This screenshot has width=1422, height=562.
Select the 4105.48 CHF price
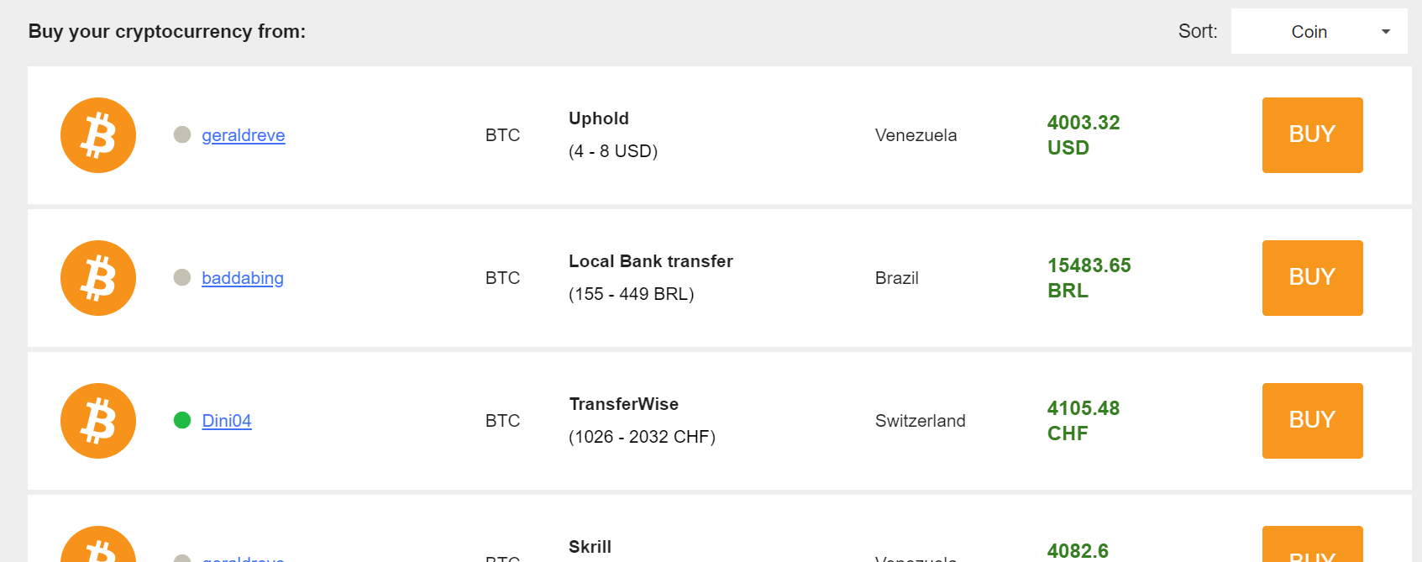tap(1084, 421)
